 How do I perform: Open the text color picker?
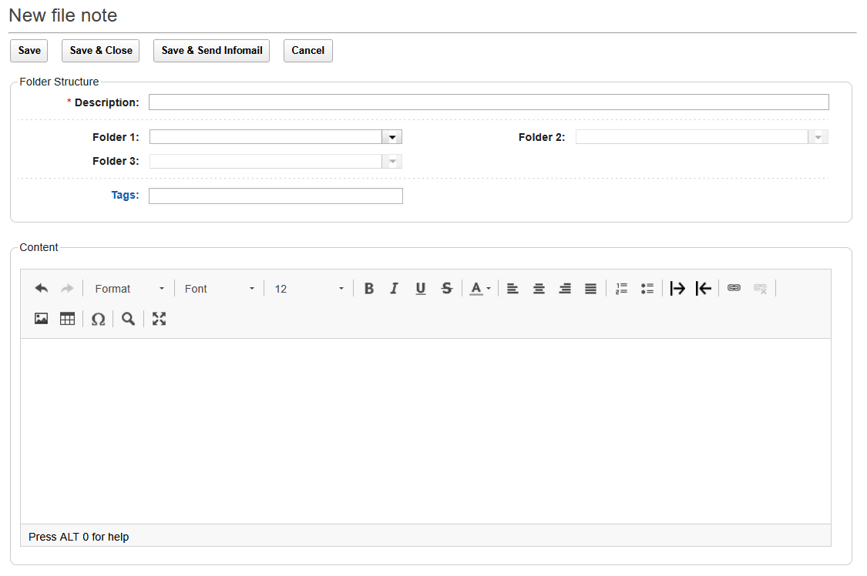pos(480,289)
